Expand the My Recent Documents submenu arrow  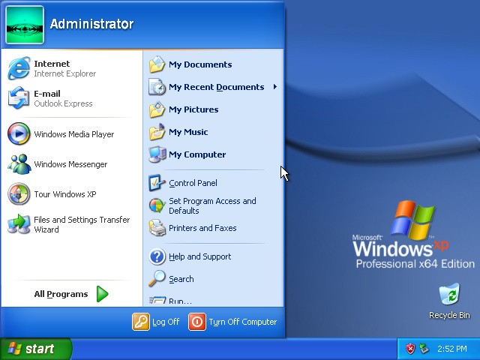(275, 87)
